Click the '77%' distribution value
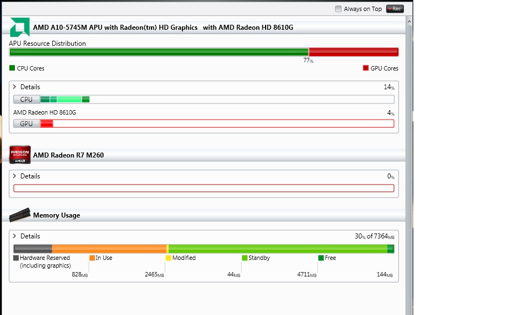Screen dimensions: 529x315 (x=308, y=61)
